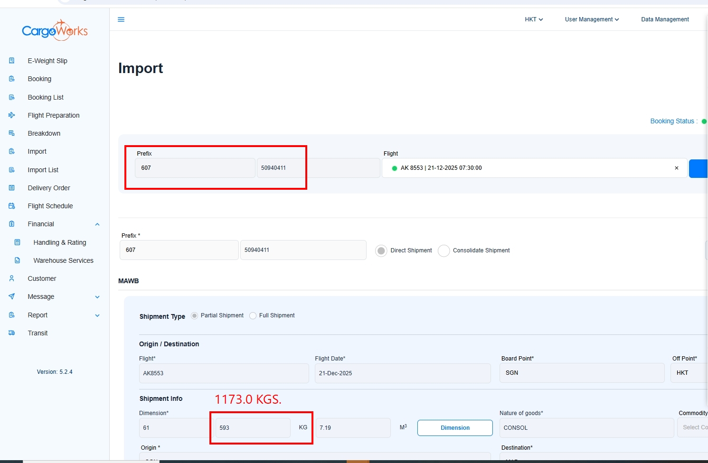Collapse the Financial sidebar section
This screenshot has width=708, height=463.
point(97,224)
